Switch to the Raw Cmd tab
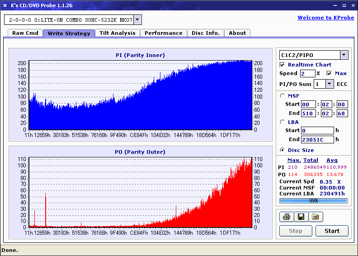 pyautogui.click(x=25, y=33)
